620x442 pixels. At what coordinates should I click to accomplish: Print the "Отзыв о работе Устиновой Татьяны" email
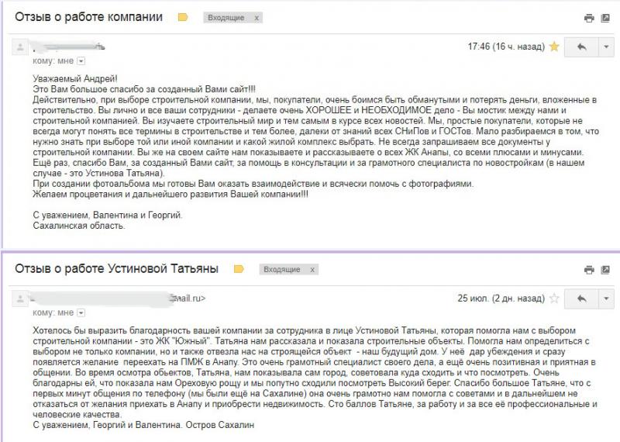tap(589, 269)
